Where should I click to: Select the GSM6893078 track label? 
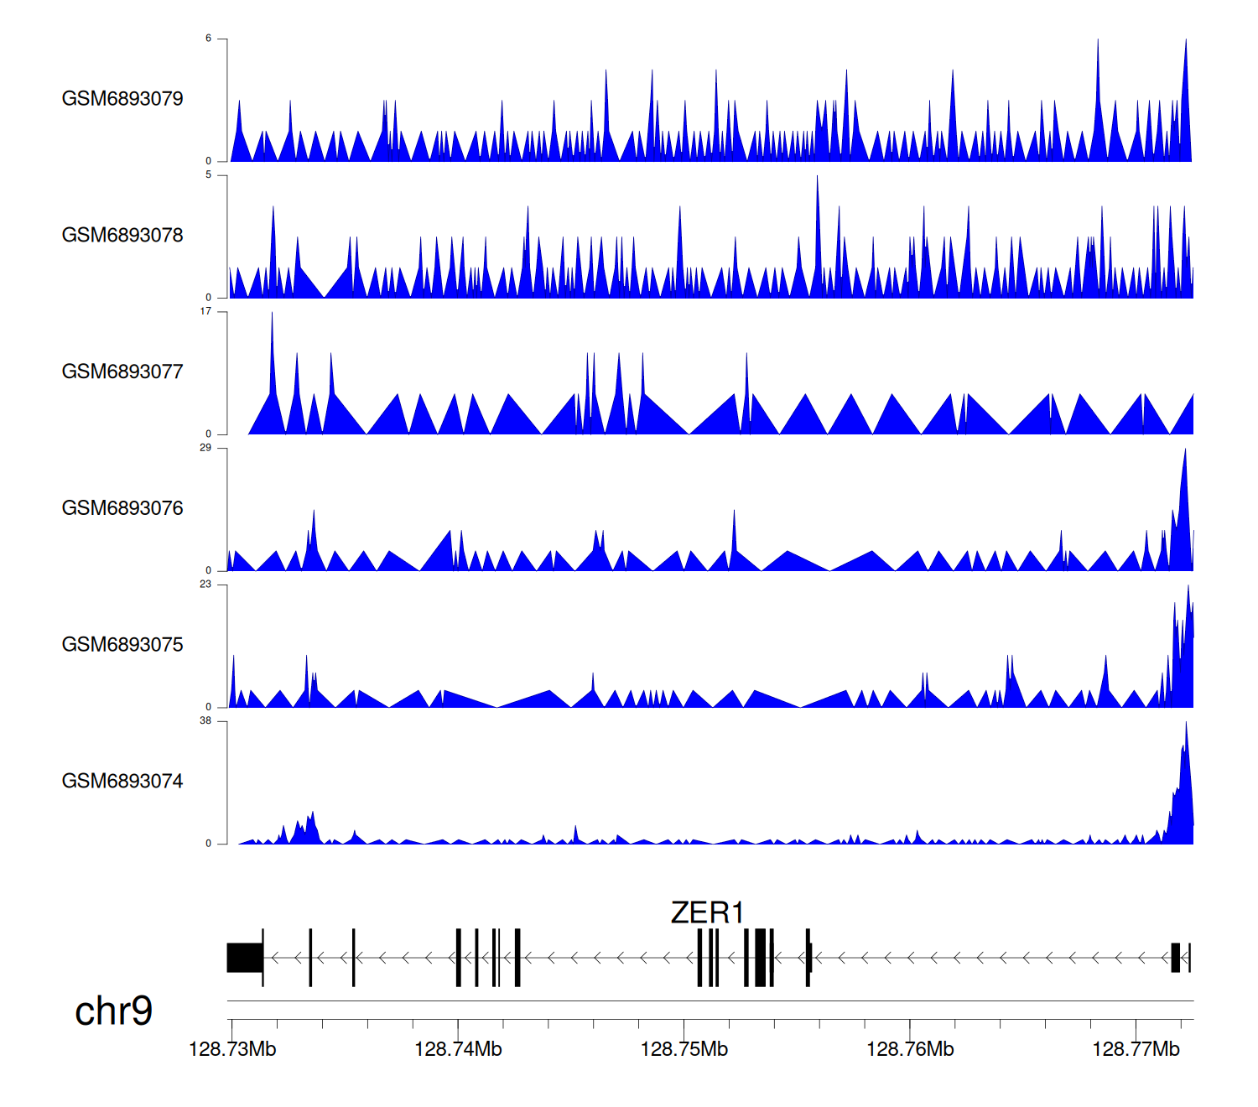click(122, 236)
